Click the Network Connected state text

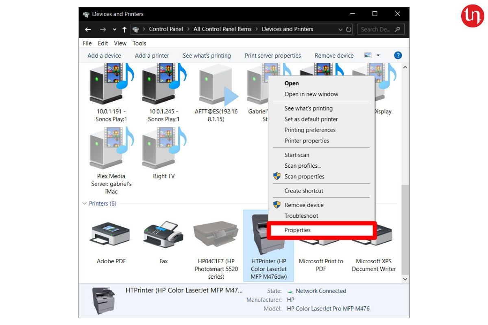pos(321,291)
